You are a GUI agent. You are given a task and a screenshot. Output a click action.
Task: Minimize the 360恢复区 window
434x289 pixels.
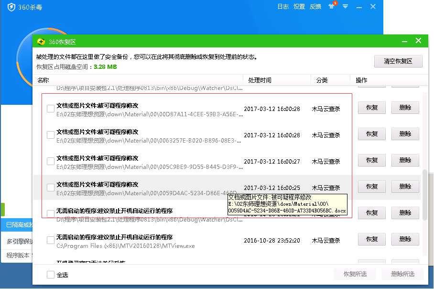tap(404, 42)
